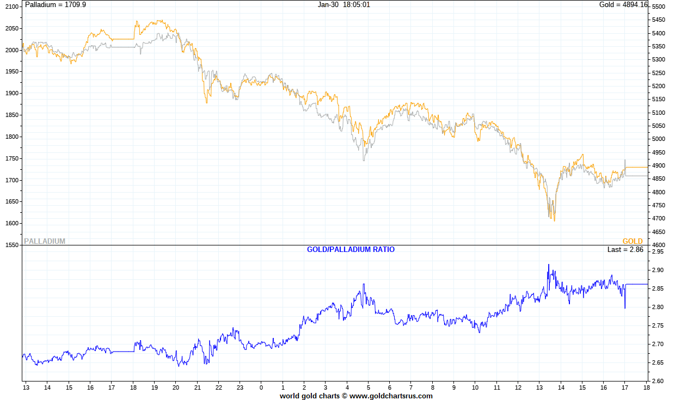Viewport: 675px width, 400px height.
Task: Click the flat blue ratio line at right end
Action: pyautogui.click(x=637, y=284)
